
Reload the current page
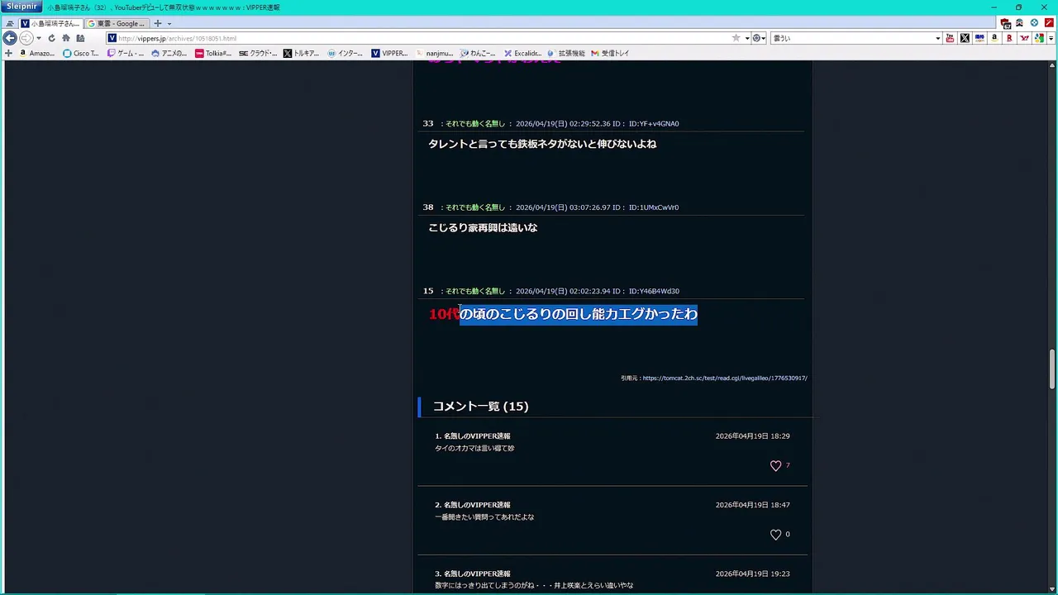click(x=51, y=38)
